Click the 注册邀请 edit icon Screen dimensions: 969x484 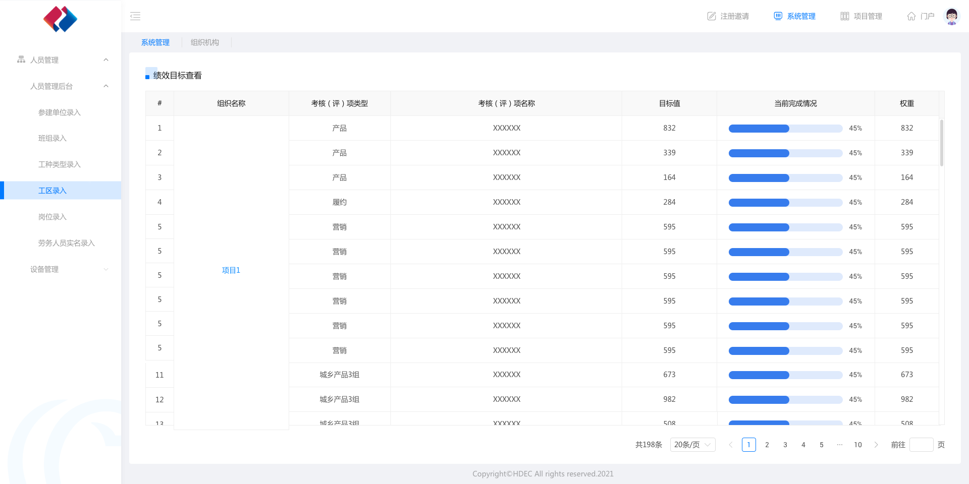tap(712, 16)
